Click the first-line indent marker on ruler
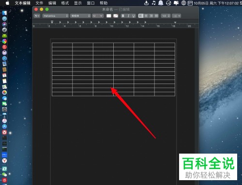 click(52, 22)
